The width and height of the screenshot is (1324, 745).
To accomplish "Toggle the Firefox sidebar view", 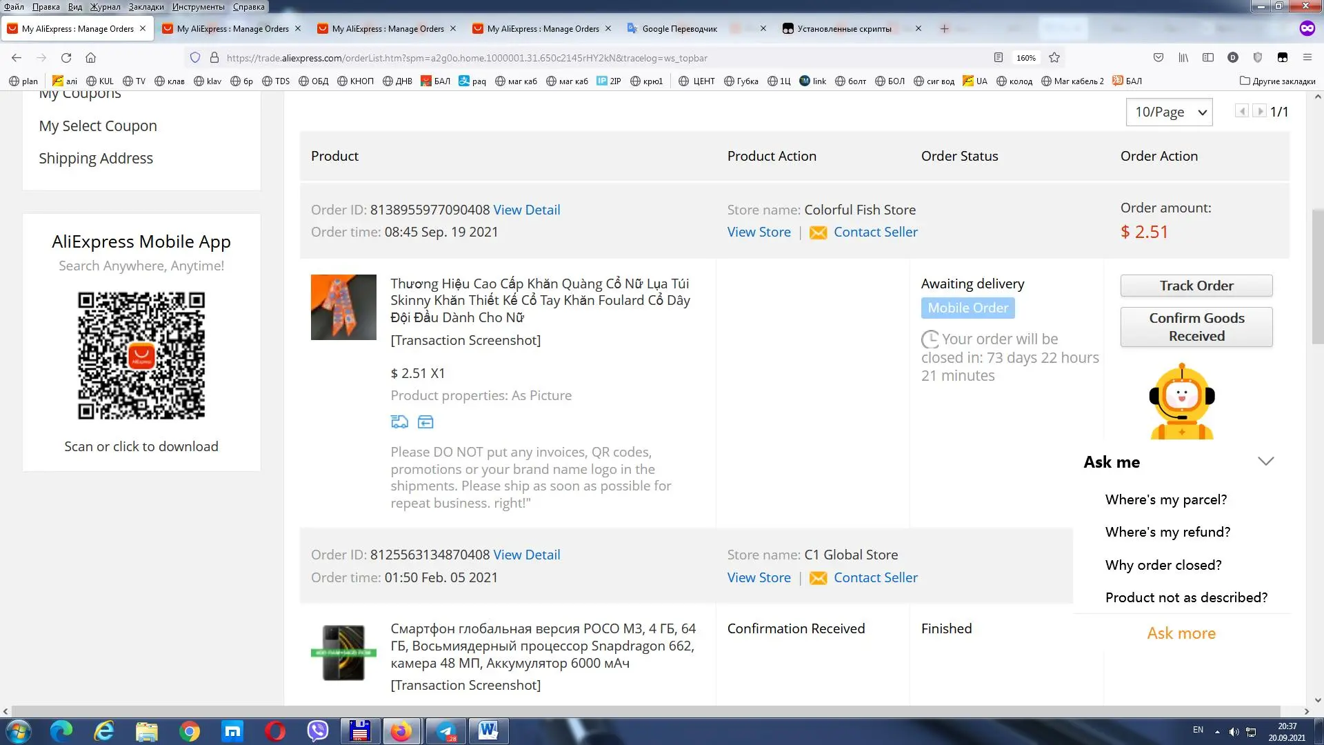I will tap(1208, 58).
